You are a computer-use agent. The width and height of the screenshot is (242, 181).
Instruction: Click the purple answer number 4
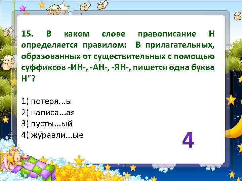pyautogui.click(x=188, y=140)
